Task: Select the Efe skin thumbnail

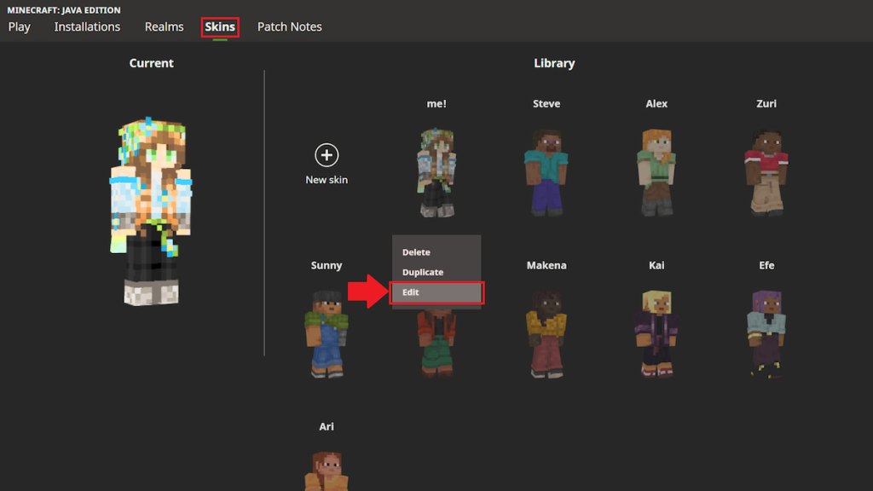Action: [x=766, y=334]
